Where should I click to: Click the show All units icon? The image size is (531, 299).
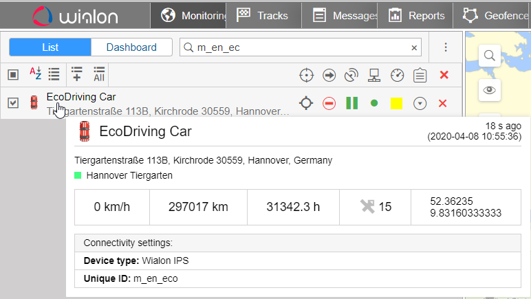point(98,74)
